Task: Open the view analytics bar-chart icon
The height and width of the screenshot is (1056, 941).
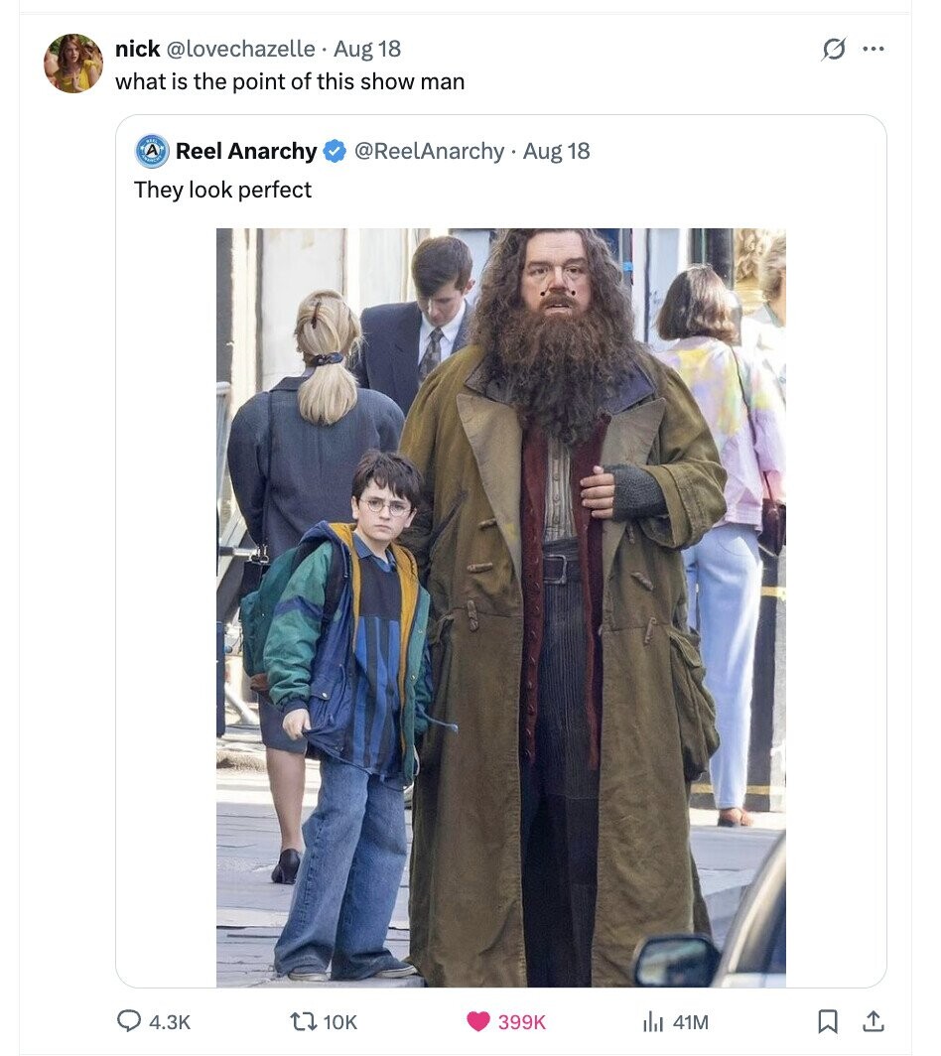Action: click(x=653, y=1021)
